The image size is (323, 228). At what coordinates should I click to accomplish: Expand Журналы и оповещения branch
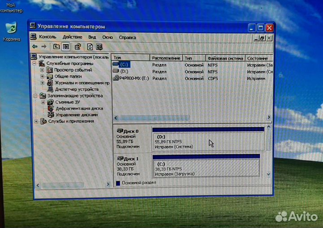click(x=43, y=83)
